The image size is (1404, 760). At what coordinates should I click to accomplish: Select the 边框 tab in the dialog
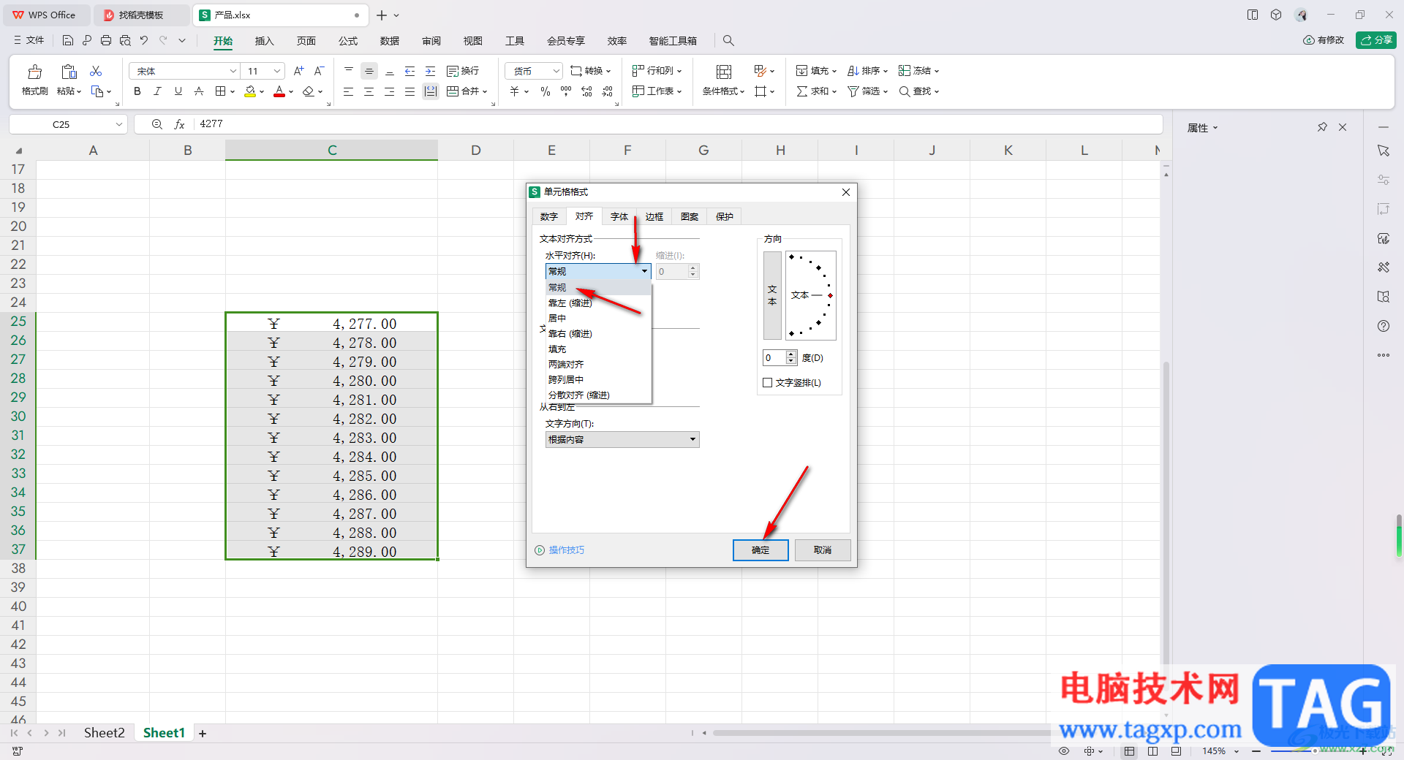coord(654,217)
